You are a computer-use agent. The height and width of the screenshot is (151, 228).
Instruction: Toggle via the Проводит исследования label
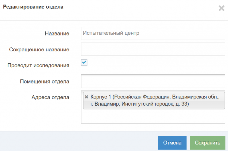tap(38, 66)
